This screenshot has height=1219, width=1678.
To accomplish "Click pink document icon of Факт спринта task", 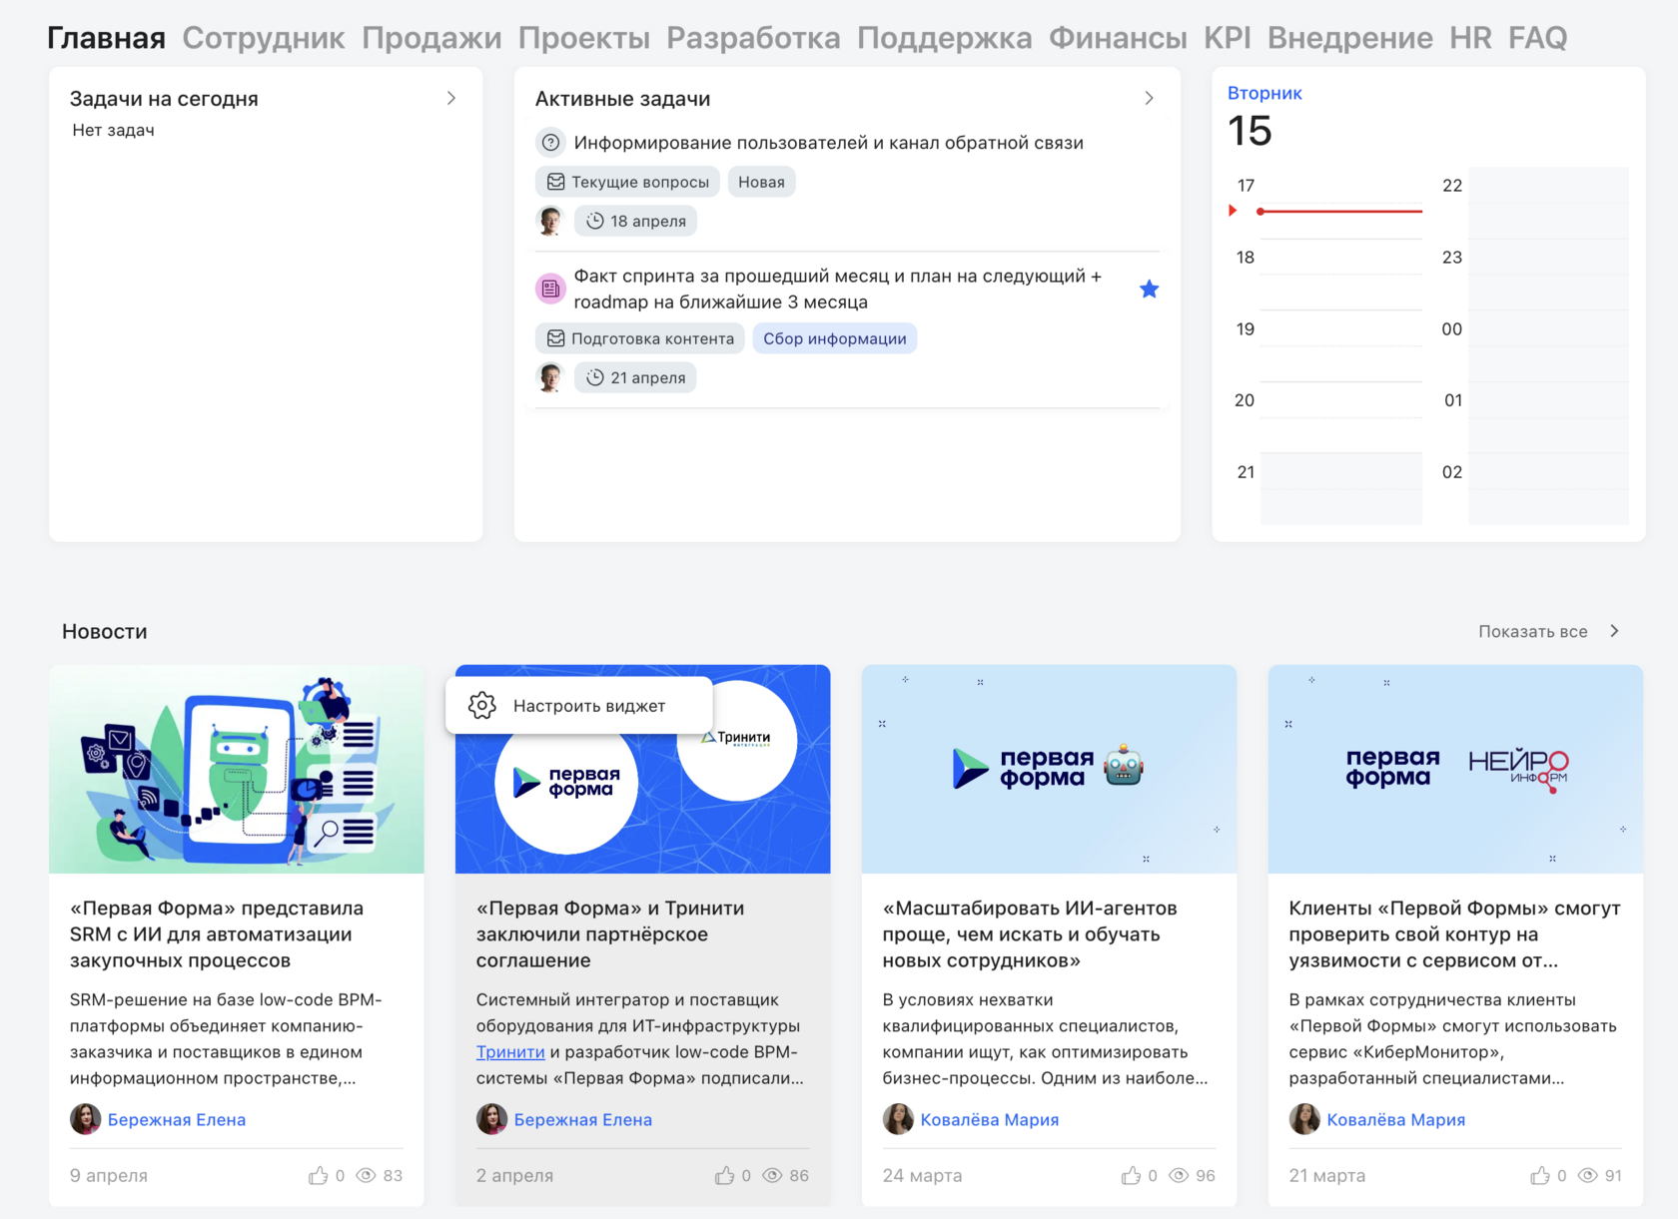I will point(550,290).
